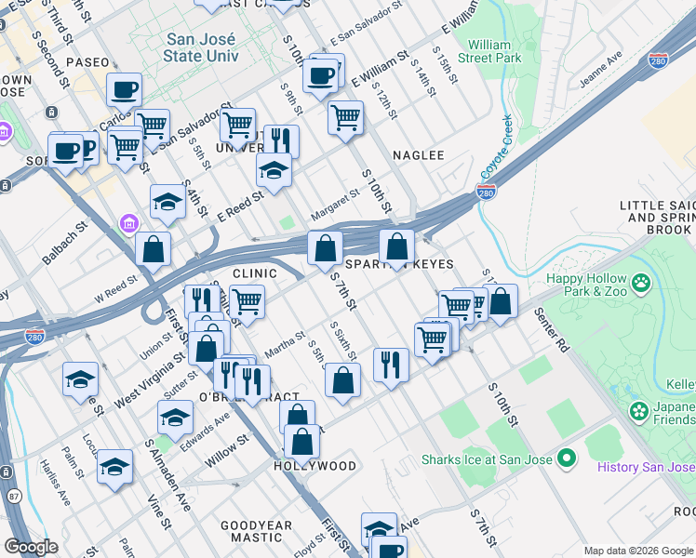Select the restaurant marker beside E San Salvador St
This screenshot has width=696, height=558.
281,141
